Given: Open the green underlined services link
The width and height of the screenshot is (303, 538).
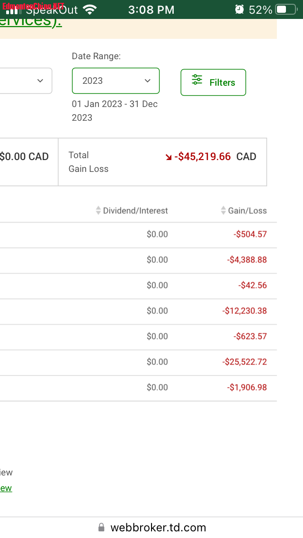Looking at the screenshot, I should (x=31, y=21).
